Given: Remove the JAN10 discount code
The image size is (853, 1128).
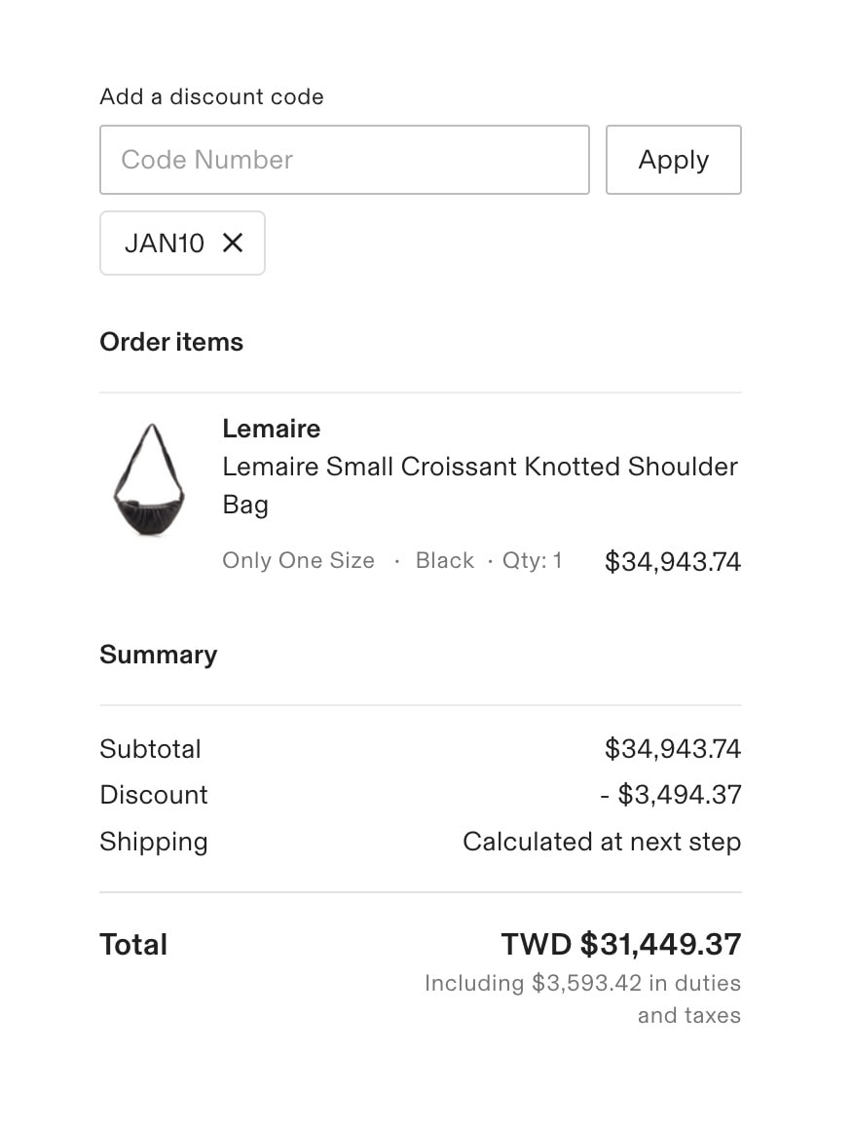Looking at the screenshot, I should point(233,243).
